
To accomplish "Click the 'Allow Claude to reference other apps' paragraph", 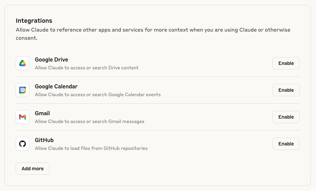I will pos(153,34).
